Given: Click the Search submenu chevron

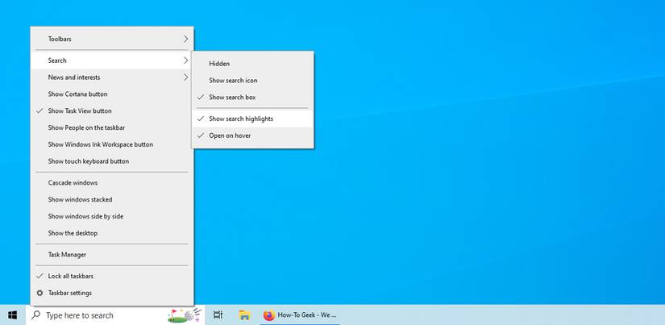Looking at the screenshot, I should [185, 60].
